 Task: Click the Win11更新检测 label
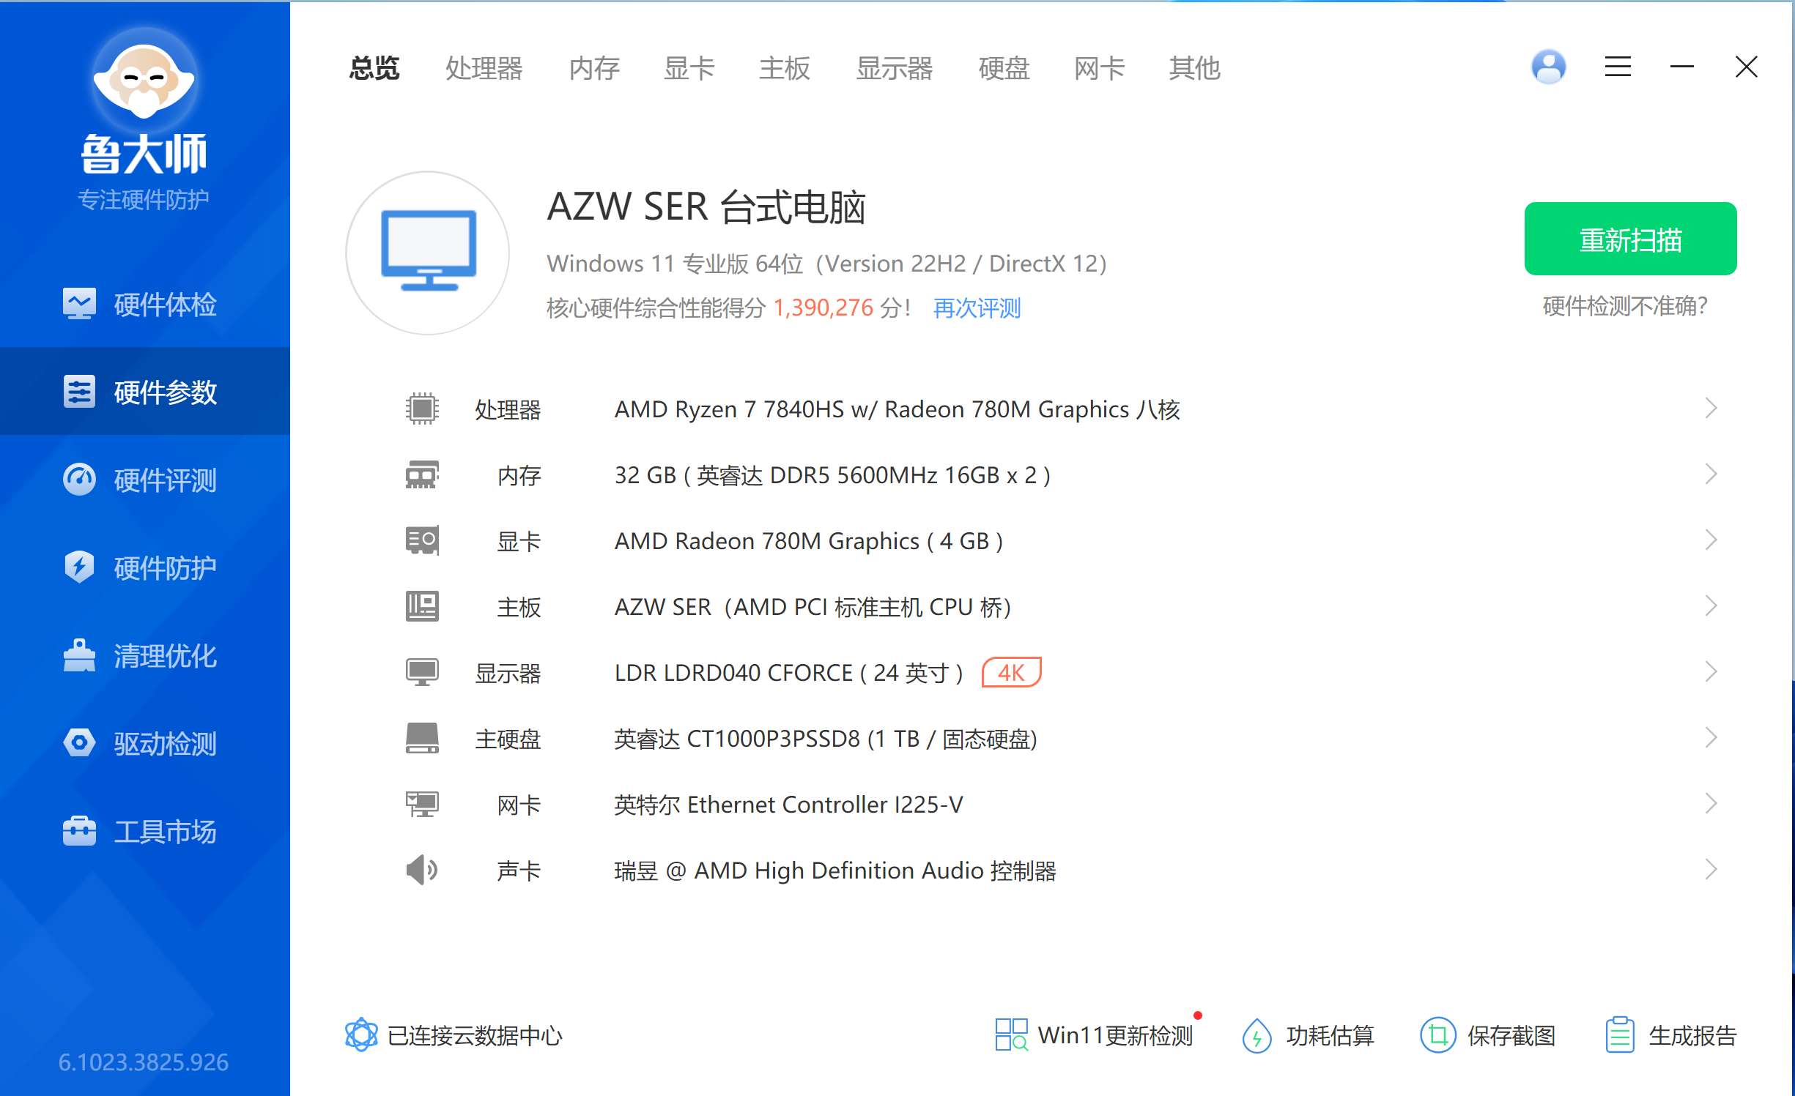[x=1115, y=1035]
